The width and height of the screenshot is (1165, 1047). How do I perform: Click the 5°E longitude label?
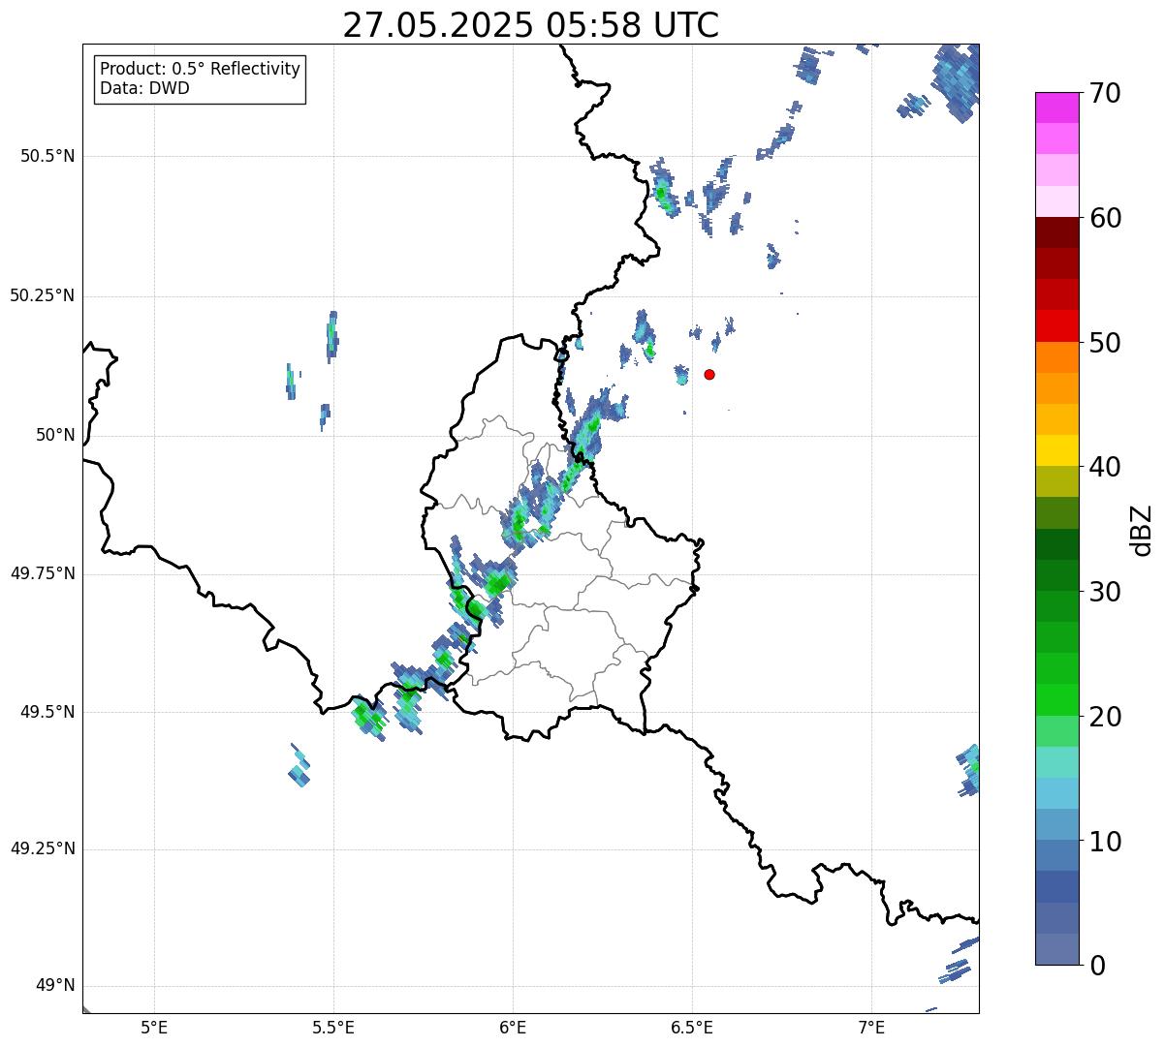[x=154, y=1028]
